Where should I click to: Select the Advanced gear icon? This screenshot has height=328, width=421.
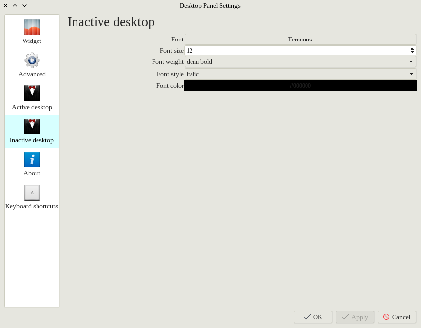(32, 60)
